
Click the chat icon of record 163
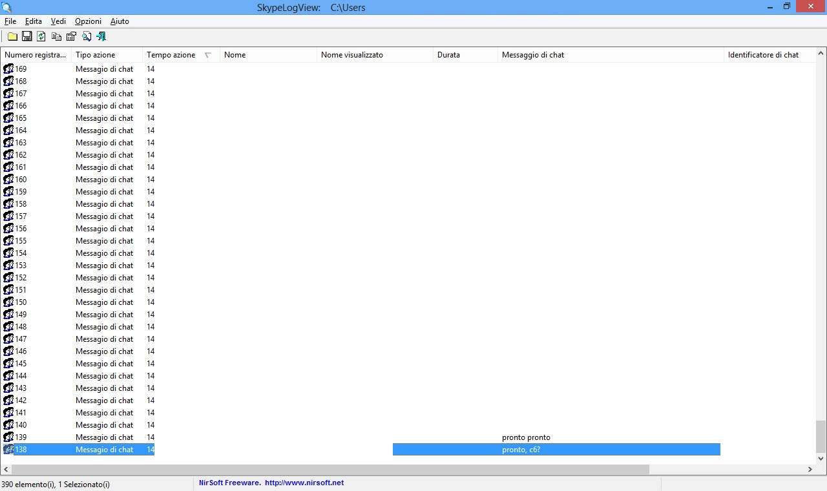[x=8, y=142]
